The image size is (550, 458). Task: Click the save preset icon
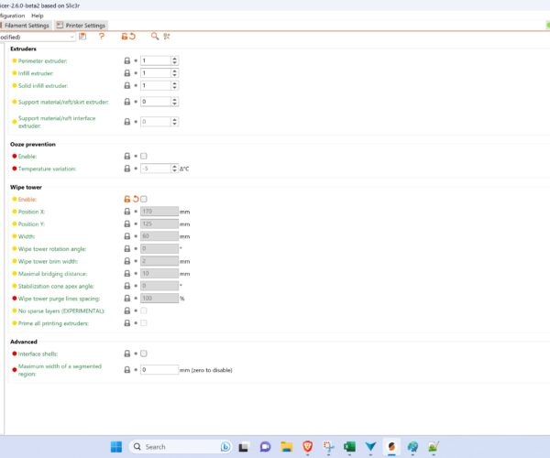(x=82, y=37)
